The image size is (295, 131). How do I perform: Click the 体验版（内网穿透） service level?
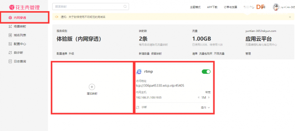click(79, 39)
